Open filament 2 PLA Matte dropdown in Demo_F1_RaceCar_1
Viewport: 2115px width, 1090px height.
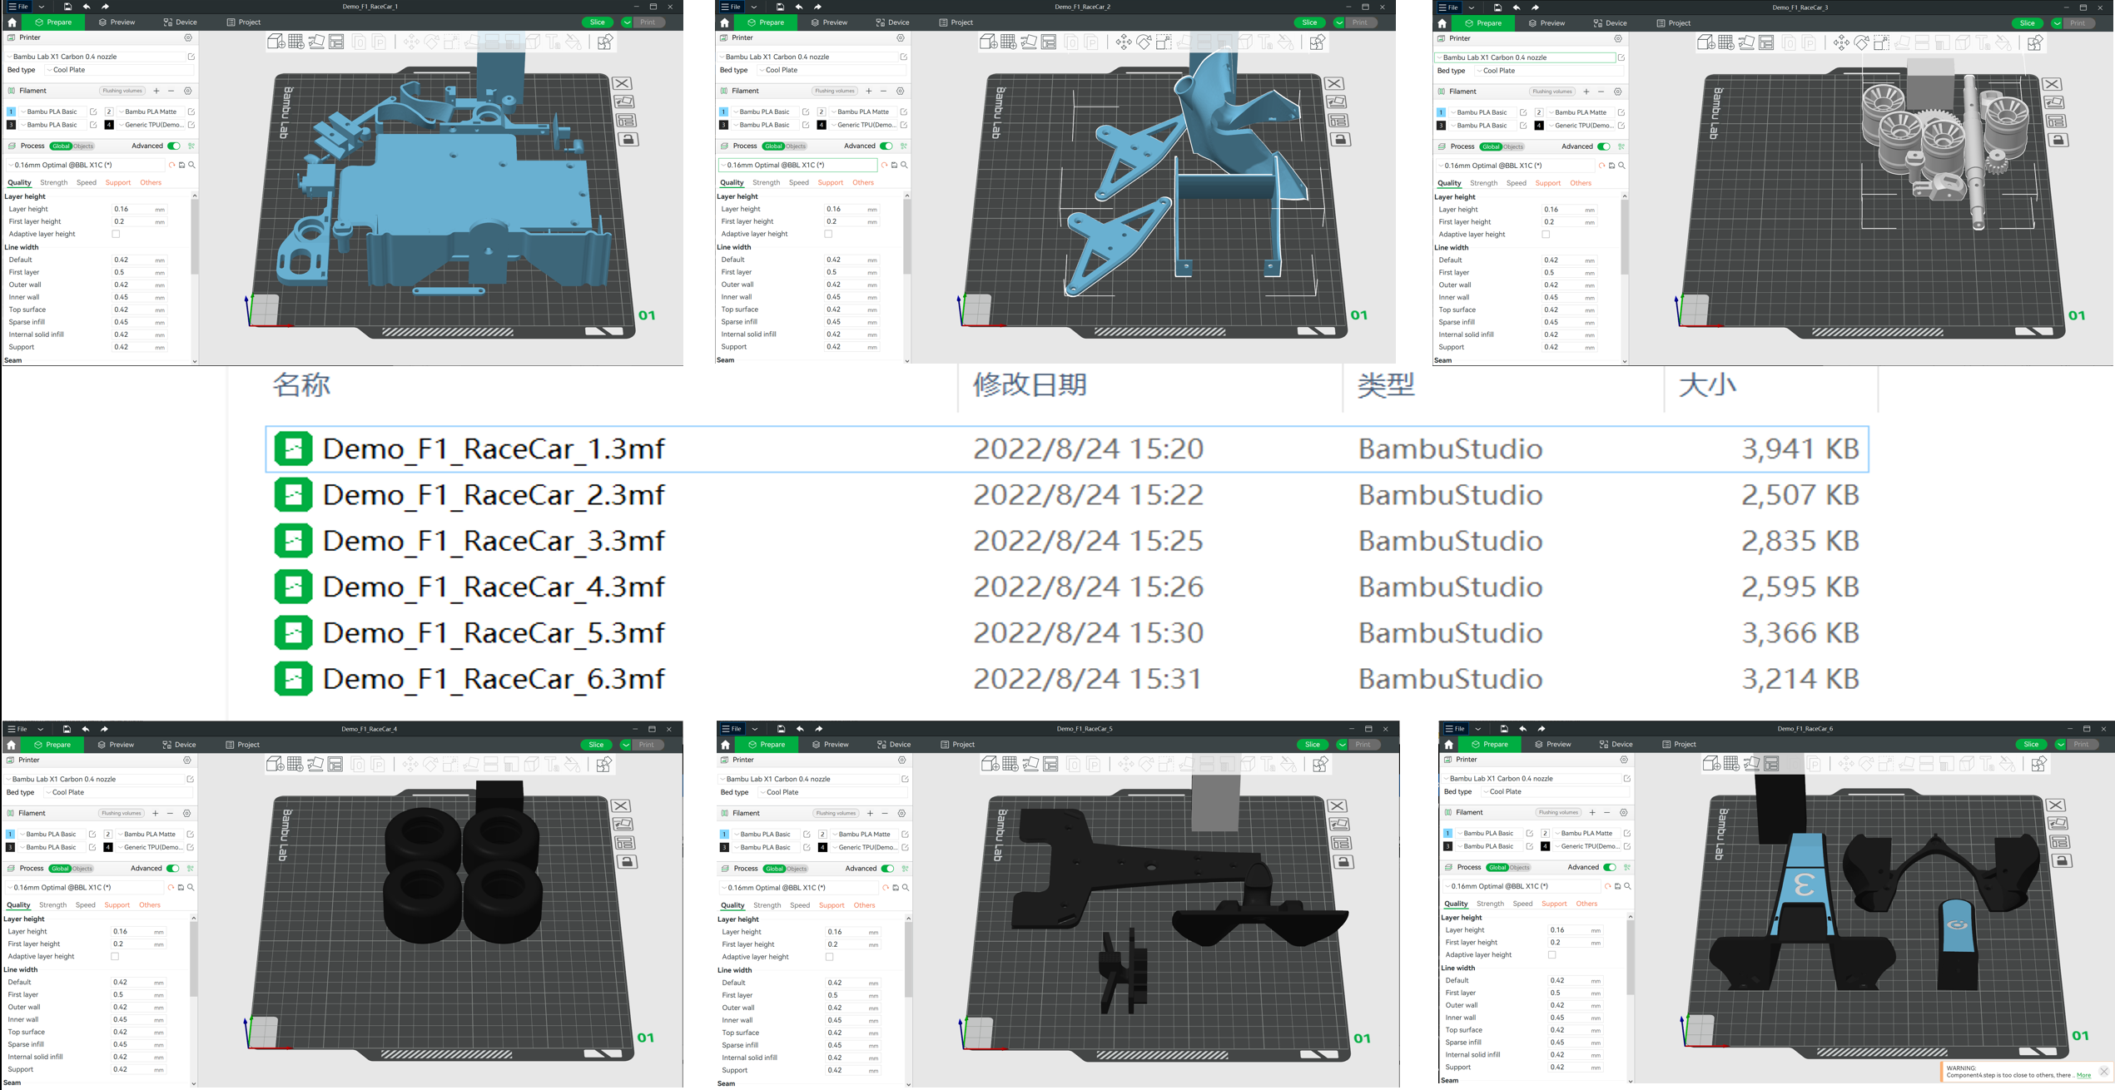150,111
